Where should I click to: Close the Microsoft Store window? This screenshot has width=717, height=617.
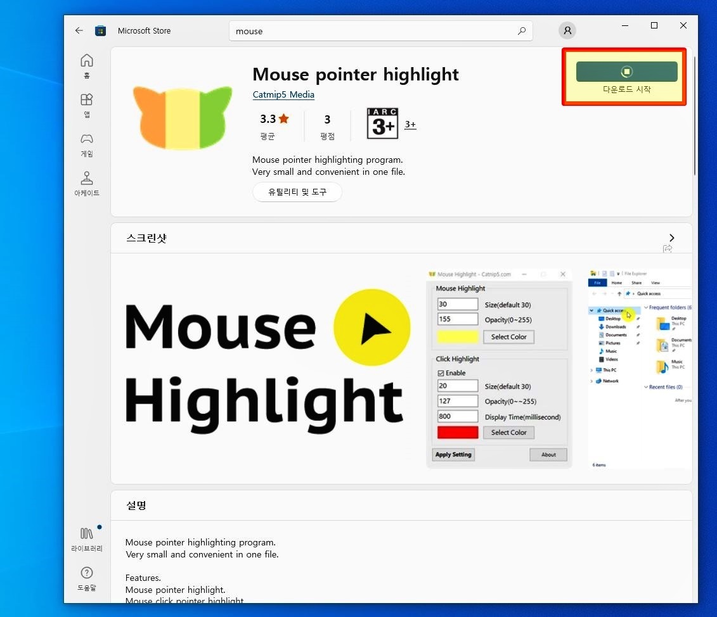(x=683, y=25)
